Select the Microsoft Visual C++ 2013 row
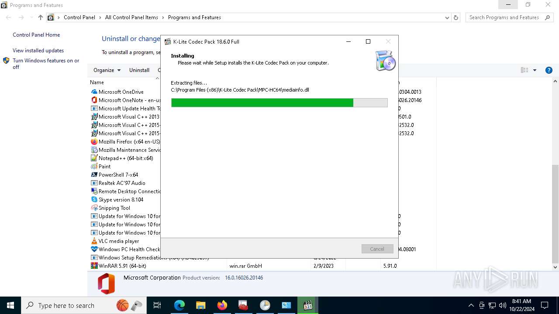The image size is (559, 314). [x=125, y=116]
